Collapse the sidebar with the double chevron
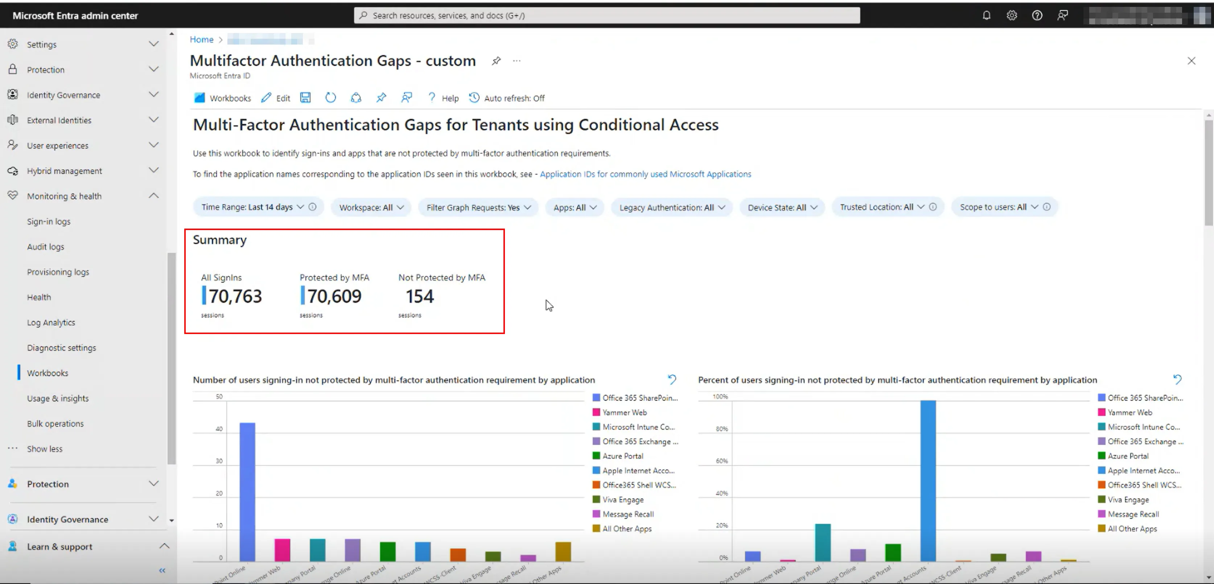This screenshot has height=584, width=1214. point(162,570)
